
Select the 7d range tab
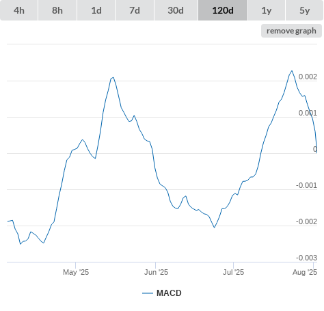click(x=135, y=10)
